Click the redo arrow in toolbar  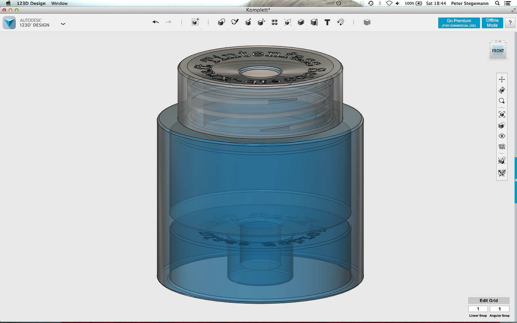(x=168, y=22)
